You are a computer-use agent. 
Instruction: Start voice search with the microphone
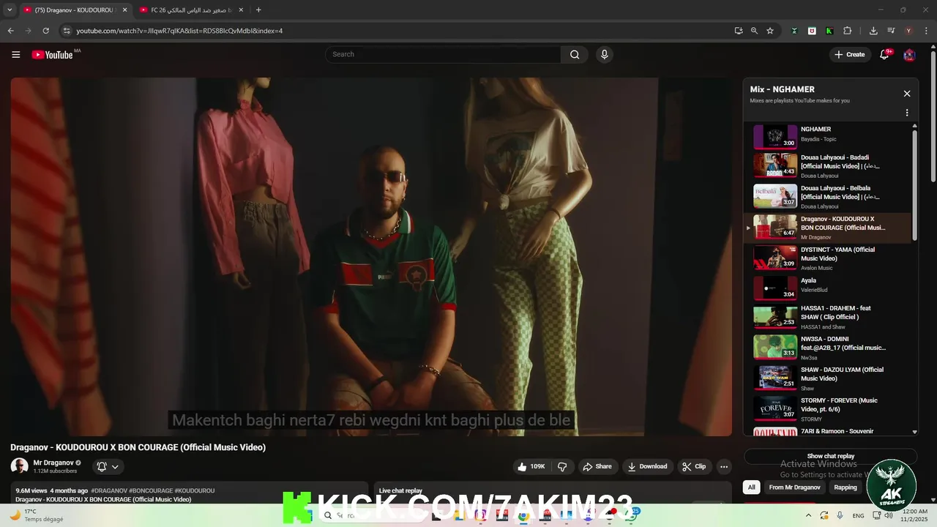(604, 54)
